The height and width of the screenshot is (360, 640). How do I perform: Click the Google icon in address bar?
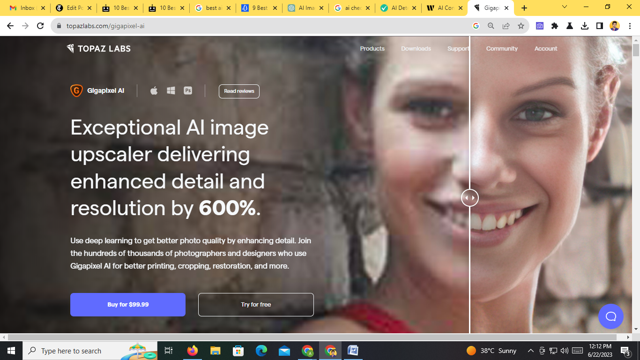[476, 26]
